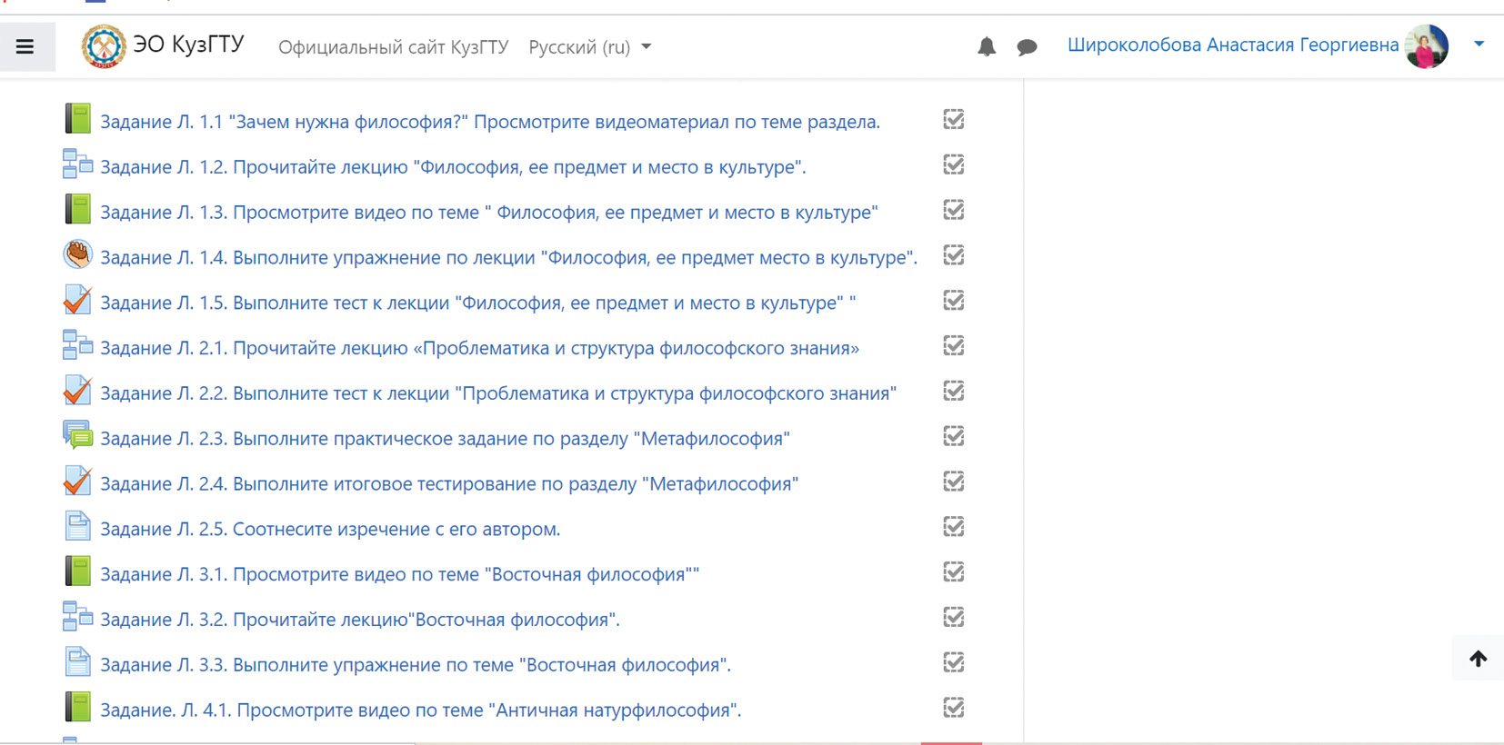Click the notifications bell icon
Screen dimensions: 1504x745
pos(987,46)
